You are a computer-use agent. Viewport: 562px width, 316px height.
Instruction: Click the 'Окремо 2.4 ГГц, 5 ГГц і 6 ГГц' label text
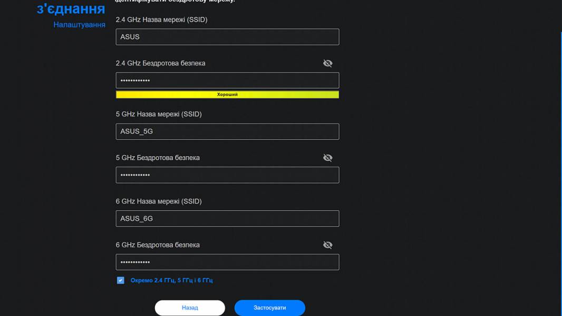coord(172,280)
